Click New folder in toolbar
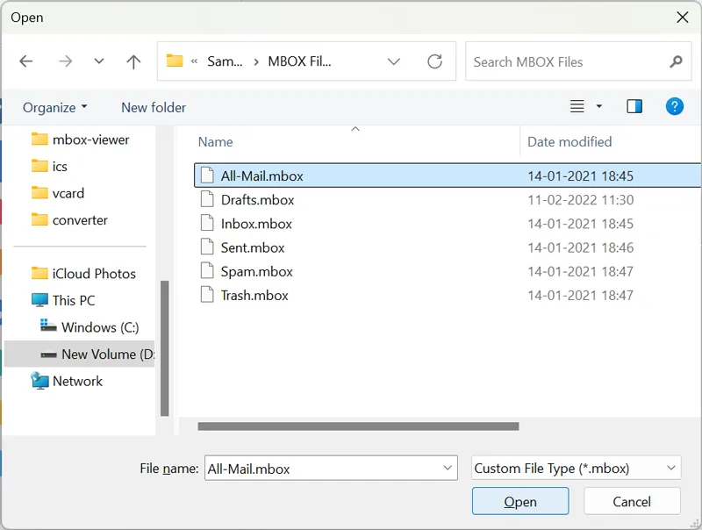The height and width of the screenshot is (530, 702). pos(154,107)
